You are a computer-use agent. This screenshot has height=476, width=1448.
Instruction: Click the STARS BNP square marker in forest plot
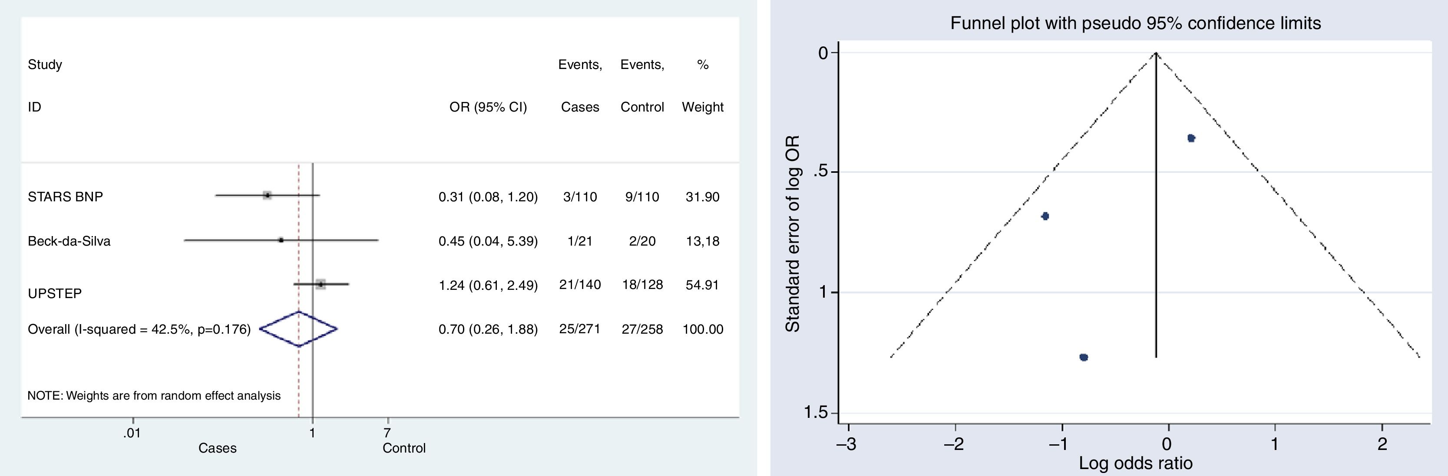(x=268, y=195)
